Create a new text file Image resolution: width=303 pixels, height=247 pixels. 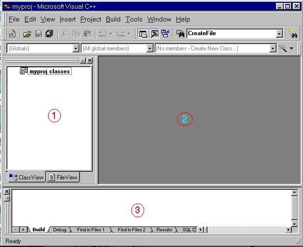12,34
